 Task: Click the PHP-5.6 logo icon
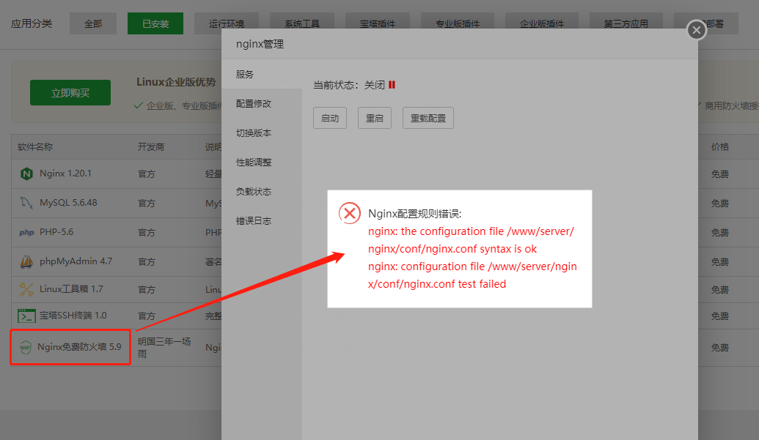click(26, 232)
